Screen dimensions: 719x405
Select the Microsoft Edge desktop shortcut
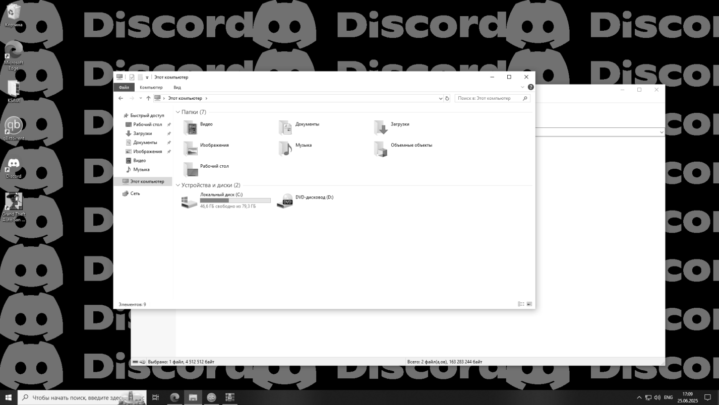14,56
